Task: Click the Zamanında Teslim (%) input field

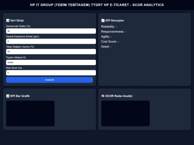Action: tap(51, 31)
